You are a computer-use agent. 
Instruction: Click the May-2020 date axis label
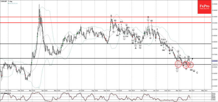pyautogui.click(x=57, y=90)
